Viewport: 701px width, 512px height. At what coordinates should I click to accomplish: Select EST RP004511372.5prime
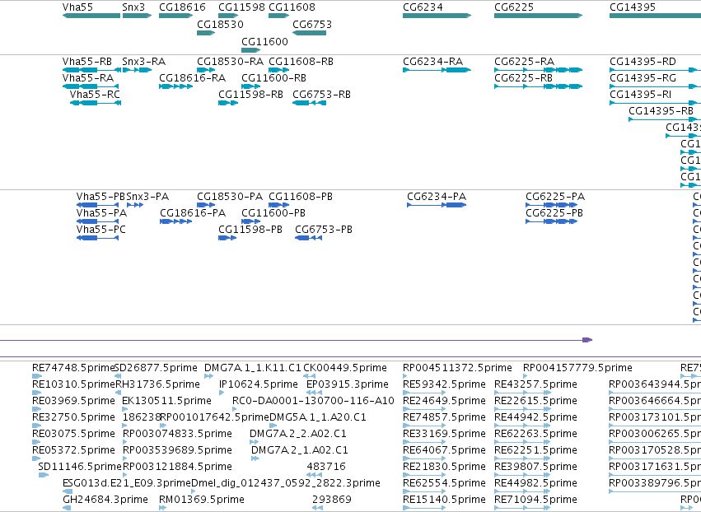tap(457, 368)
